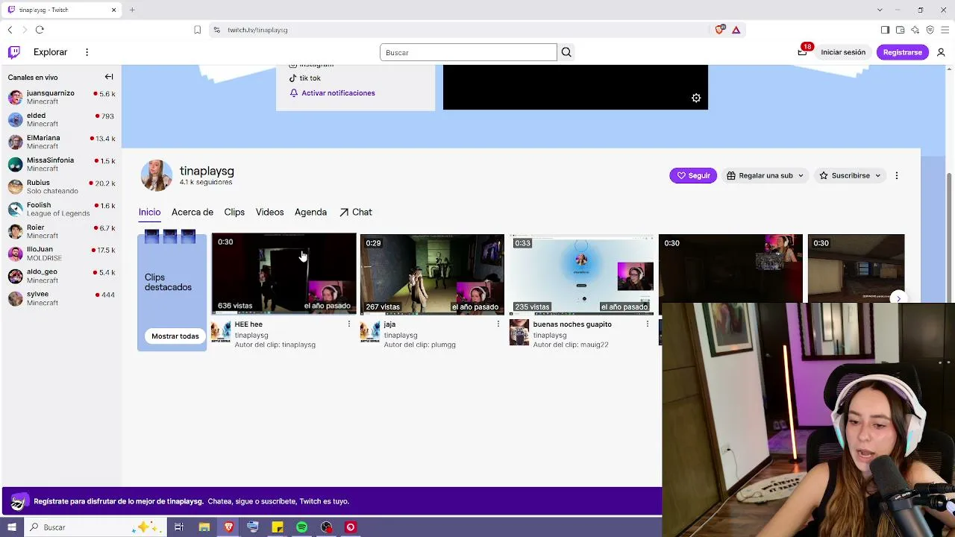Open Rubius channel in sidebar
The image size is (955, 537).
(61, 186)
